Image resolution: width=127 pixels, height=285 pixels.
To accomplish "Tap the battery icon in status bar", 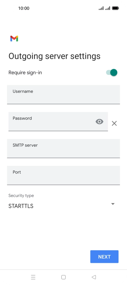I will coord(115,8).
